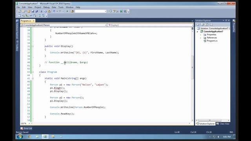Click the View Code icon in Solution Explorer
This screenshot has width=251, height=141.
211,24
